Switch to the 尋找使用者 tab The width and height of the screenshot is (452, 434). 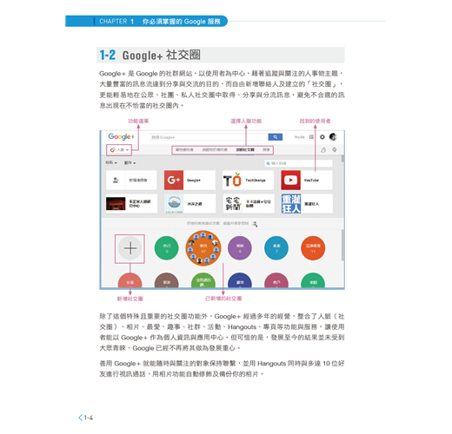pyautogui.click(x=184, y=150)
